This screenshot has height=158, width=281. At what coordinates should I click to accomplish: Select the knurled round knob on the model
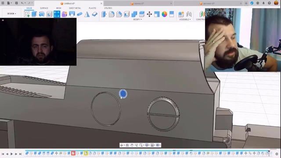[163, 115]
